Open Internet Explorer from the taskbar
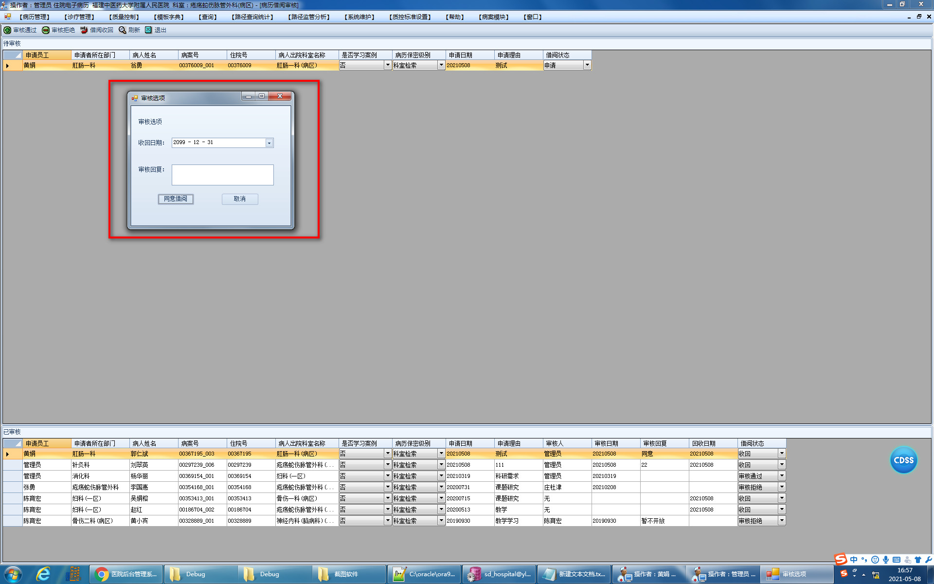The image size is (934, 584). coord(44,574)
